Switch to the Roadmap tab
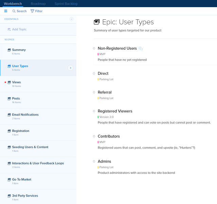This screenshot has height=204, width=217. (38, 4)
